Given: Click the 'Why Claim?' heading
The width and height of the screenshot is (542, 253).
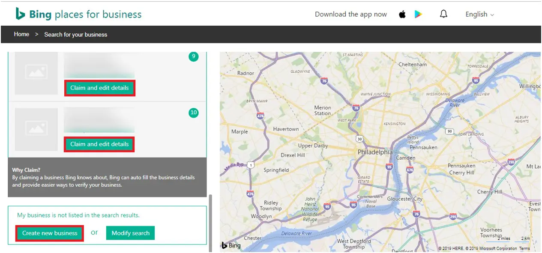Looking at the screenshot, I should click(x=26, y=170).
